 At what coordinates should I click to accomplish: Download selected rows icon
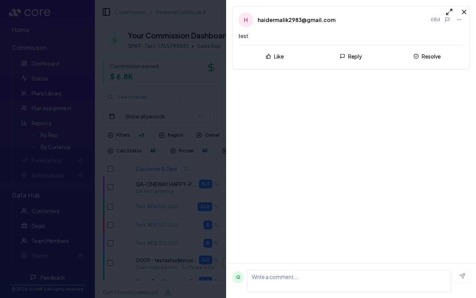coord(168,292)
